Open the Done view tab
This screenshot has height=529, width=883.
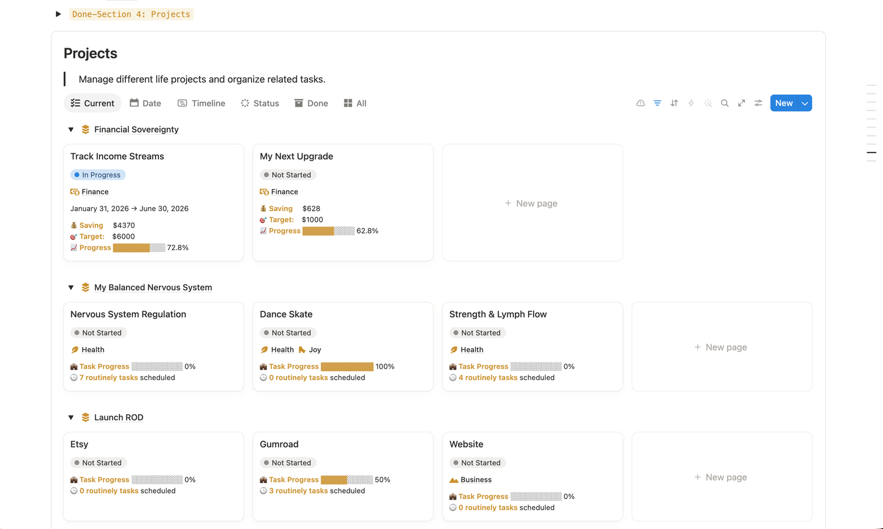[311, 103]
